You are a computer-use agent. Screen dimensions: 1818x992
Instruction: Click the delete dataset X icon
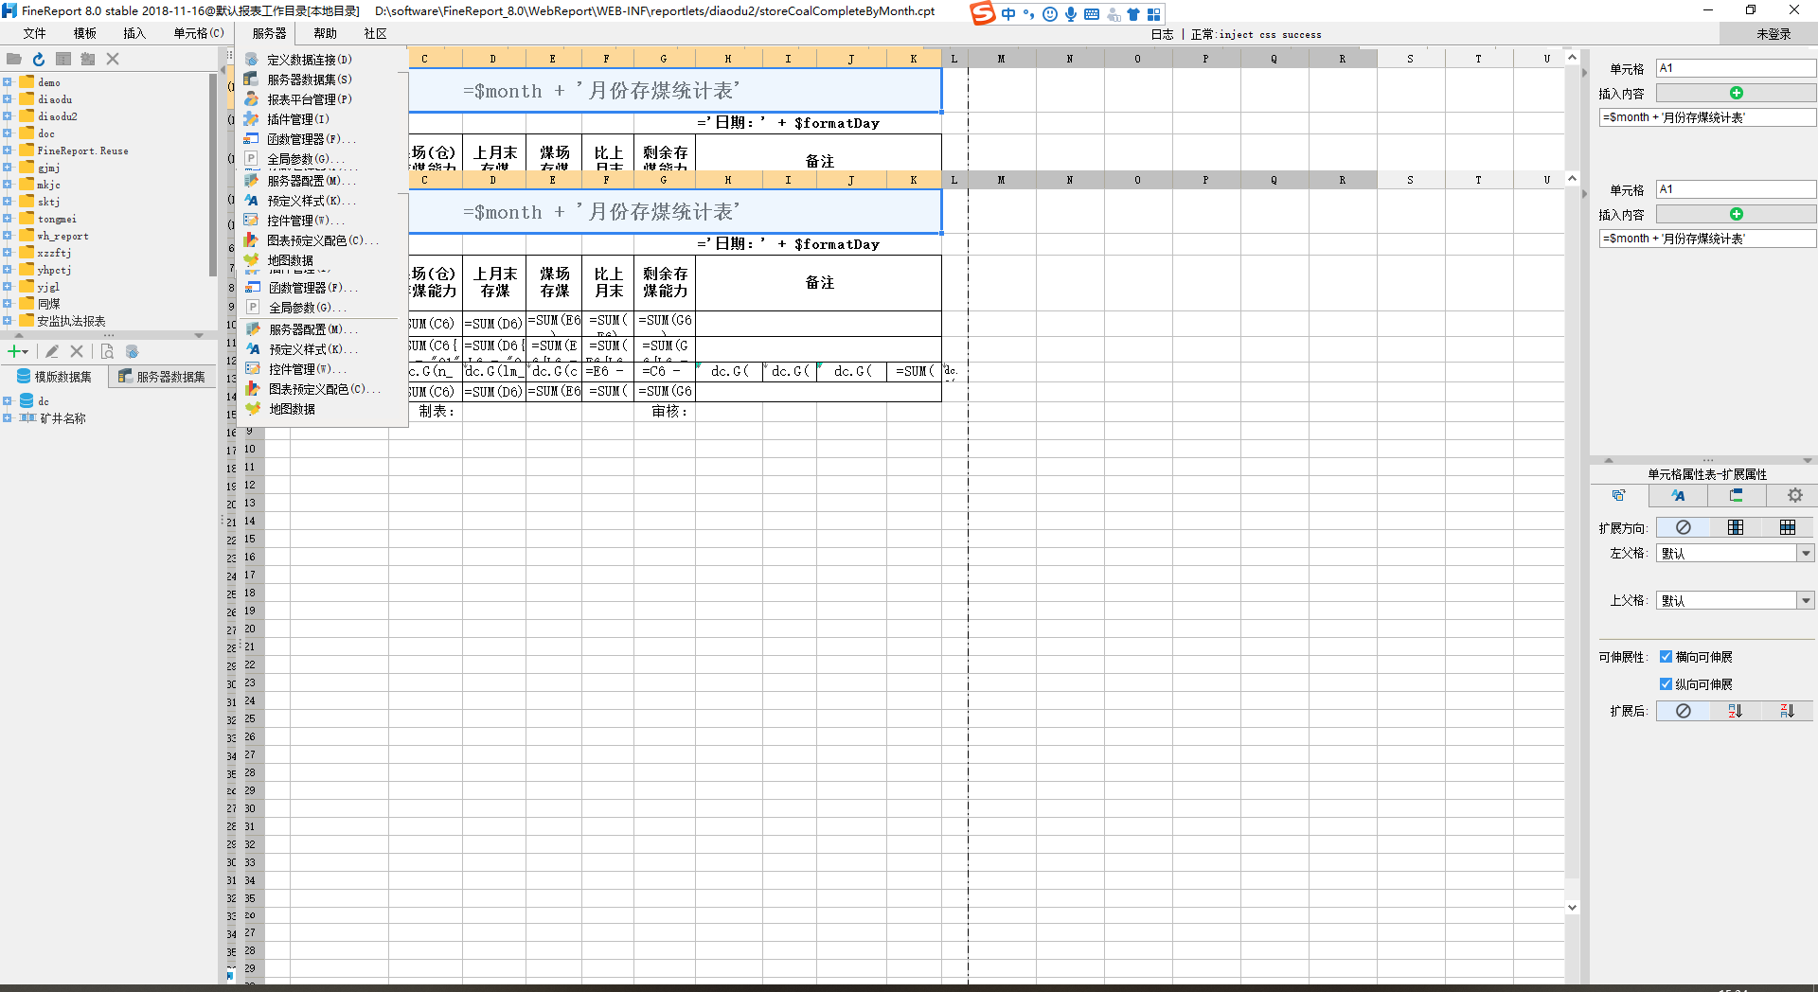(x=77, y=351)
